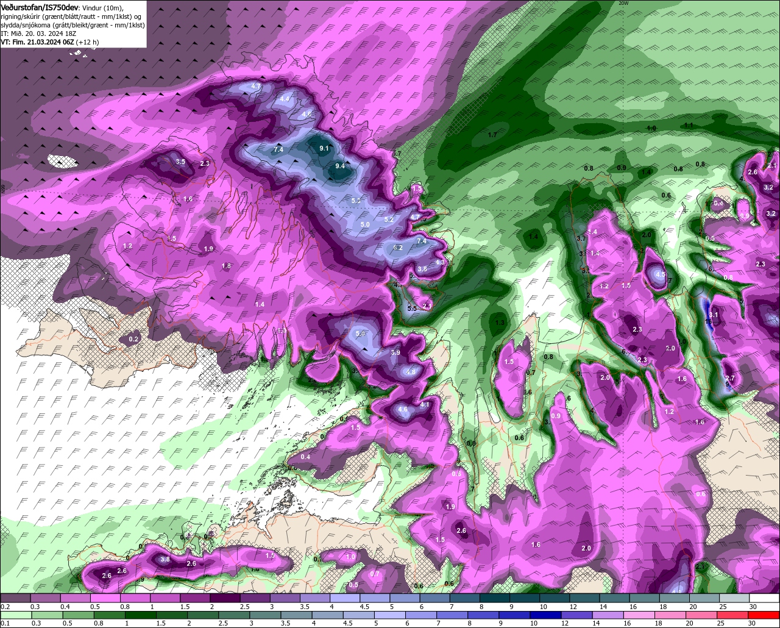Click the 'rigning/skúrir' description line in header
780x628 pixels.
point(72,16)
